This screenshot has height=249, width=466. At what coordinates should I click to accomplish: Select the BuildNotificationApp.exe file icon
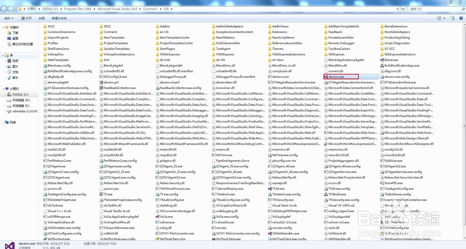point(382,65)
